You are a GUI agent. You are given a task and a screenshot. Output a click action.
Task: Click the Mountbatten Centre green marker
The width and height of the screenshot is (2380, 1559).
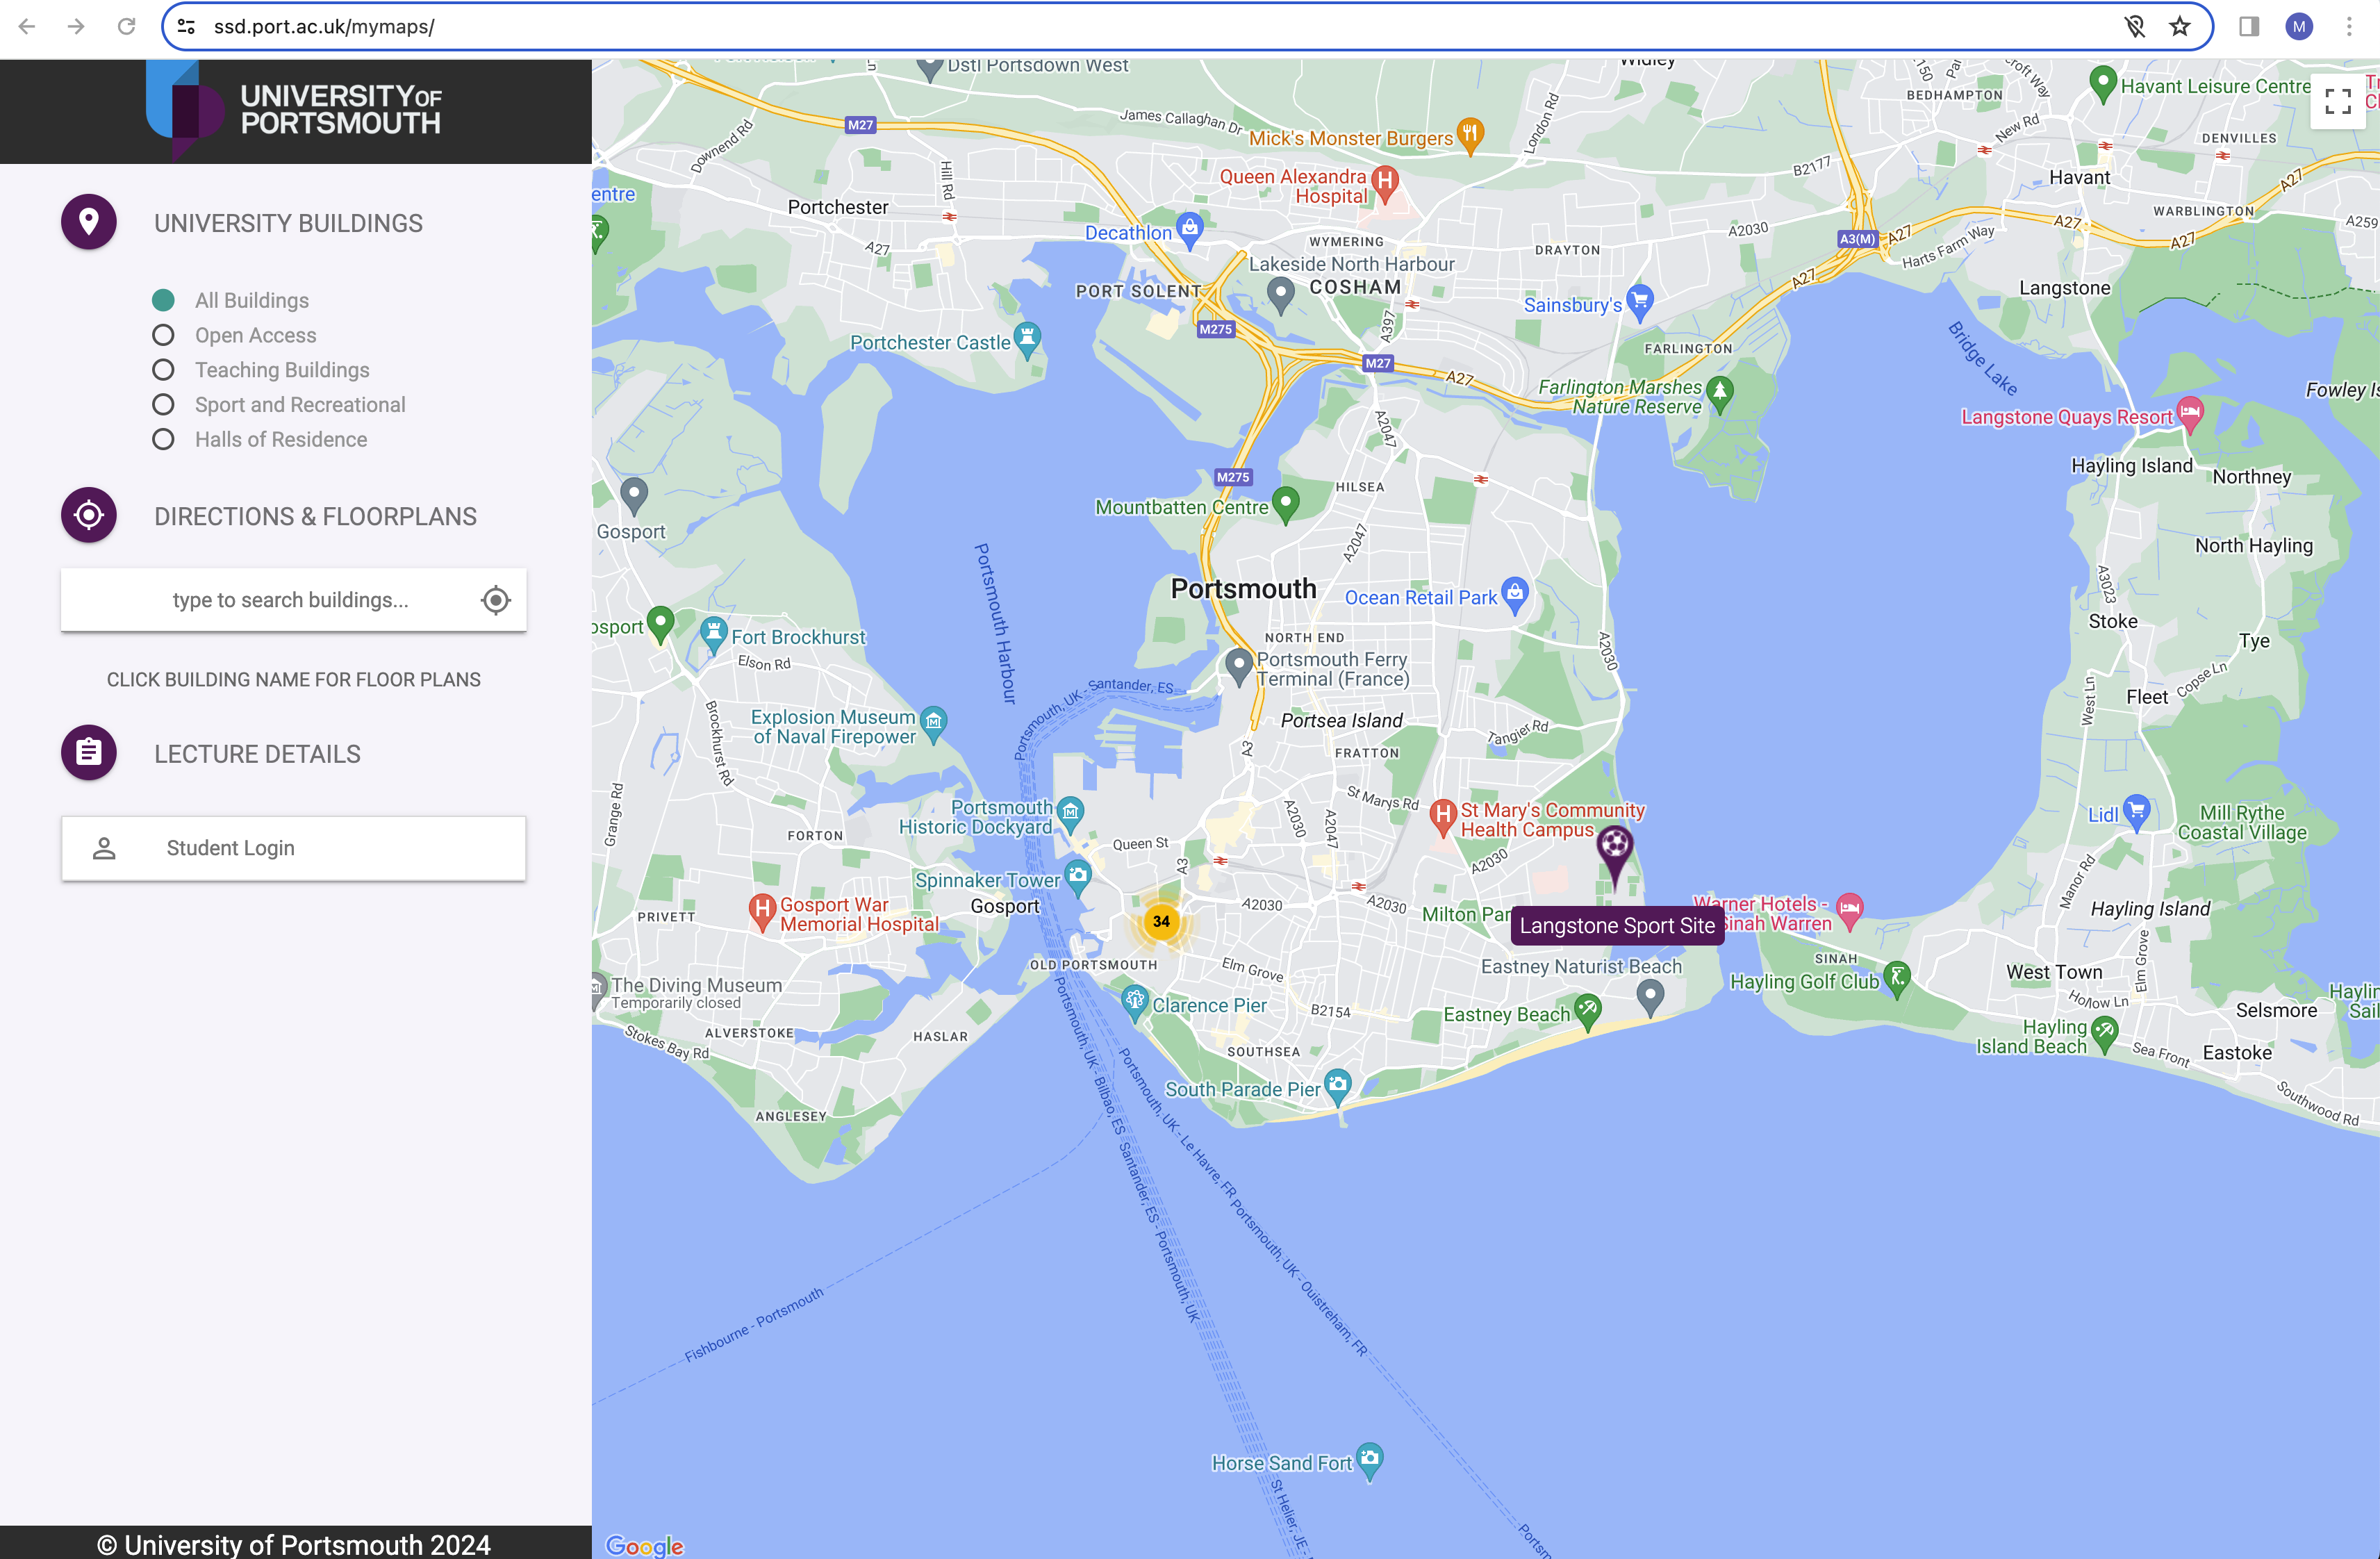(x=1286, y=504)
